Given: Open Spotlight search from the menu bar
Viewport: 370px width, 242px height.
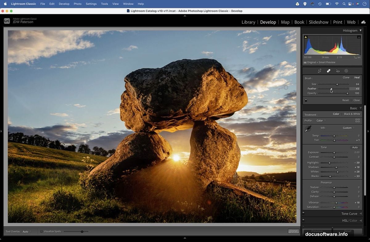Looking at the screenshot, I should [x=344, y=4].
